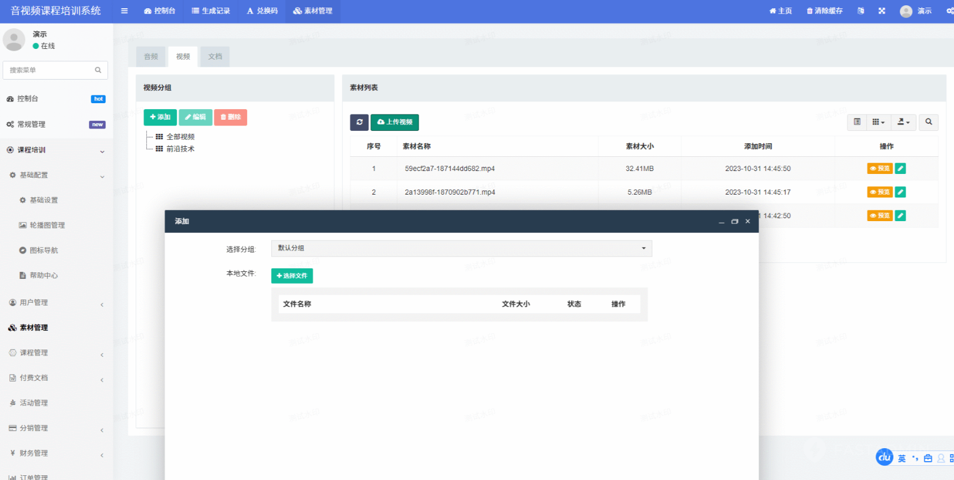954x480 pixels.
Task: Click the 上传视频 button
Action: pyautogui.click(x=394, y=122)
